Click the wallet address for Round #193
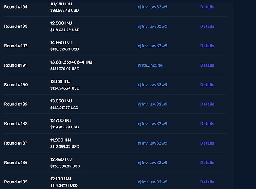 (152, 26)
